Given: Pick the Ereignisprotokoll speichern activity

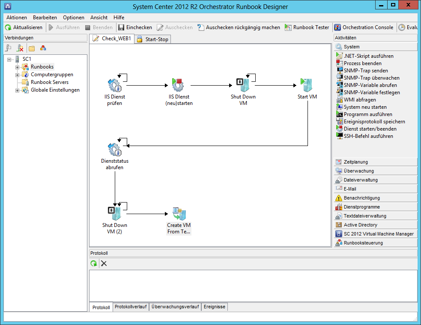Looking at the screenshot, I should click(x=370, y=122).
